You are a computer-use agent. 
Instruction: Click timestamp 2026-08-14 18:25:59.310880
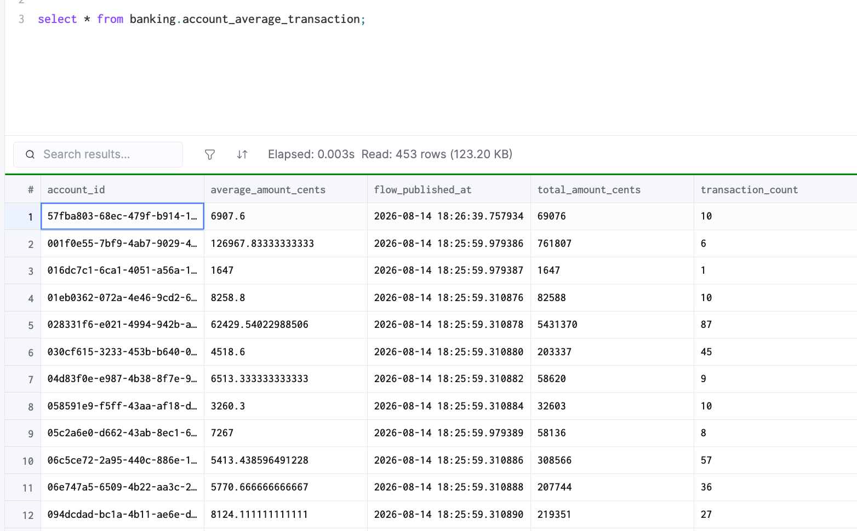[449, 352]
